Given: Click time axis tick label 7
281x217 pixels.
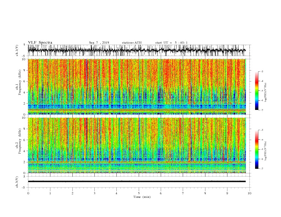Looking at the screenshot, I should click(183, 193).
